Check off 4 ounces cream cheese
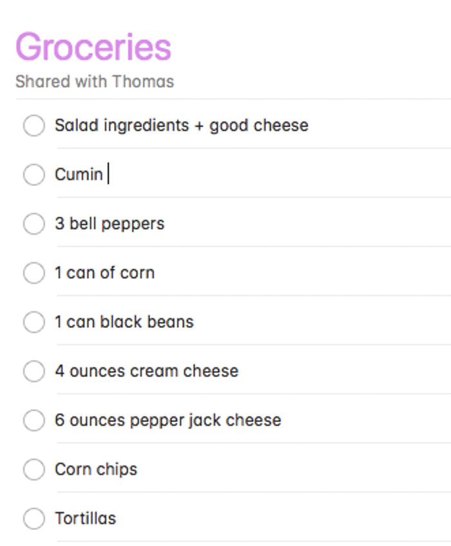 coord(34,371)
